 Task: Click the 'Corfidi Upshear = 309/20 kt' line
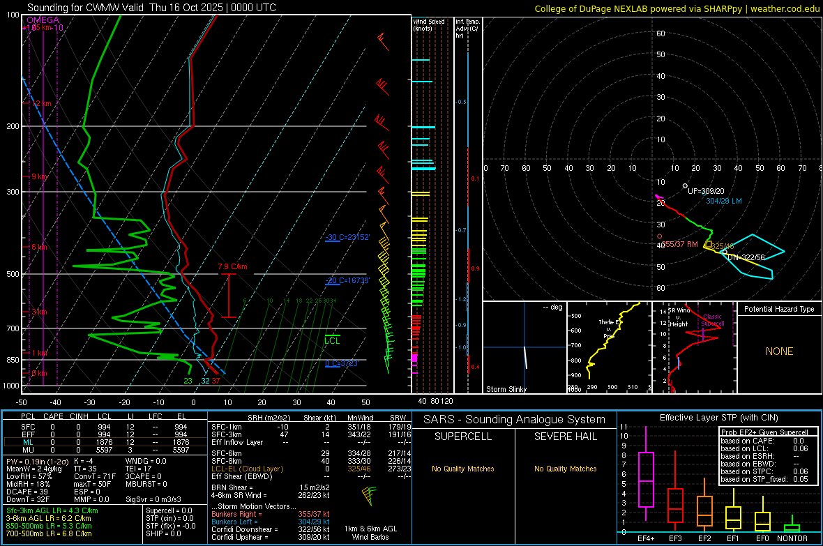271,536
